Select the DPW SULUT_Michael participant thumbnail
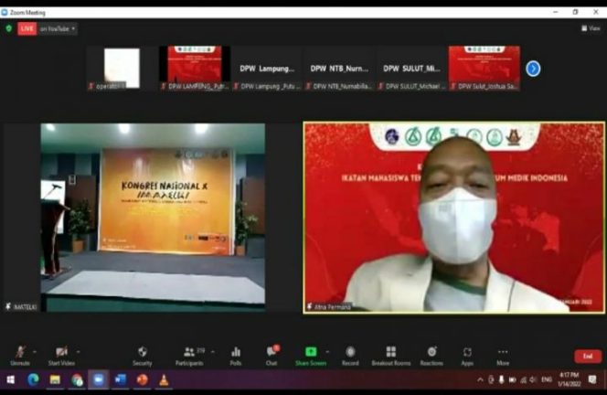The height and width of the screenshot is (395, 607). [412, 69]
